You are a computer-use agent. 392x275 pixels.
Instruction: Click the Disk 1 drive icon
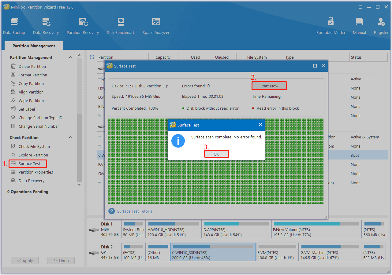point(94,230)
